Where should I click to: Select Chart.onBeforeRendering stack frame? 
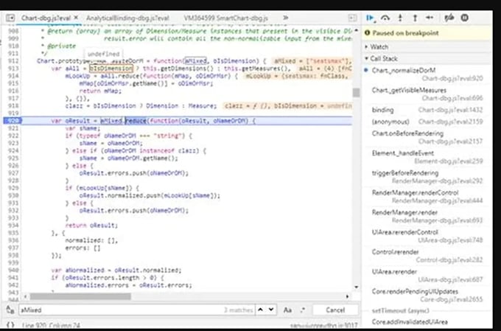[427, 137]
